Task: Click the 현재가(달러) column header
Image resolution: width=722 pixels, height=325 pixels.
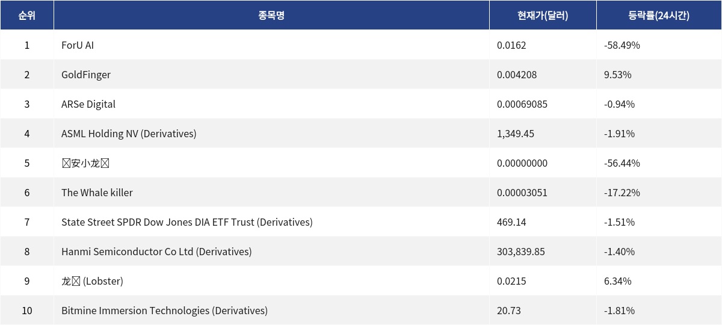Action: tap(543, 16)
